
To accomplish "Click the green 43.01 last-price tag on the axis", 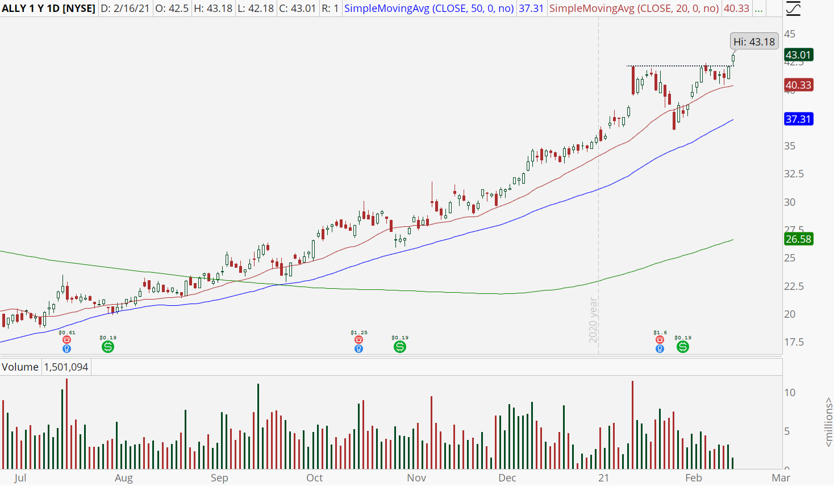I will [798, 55].
